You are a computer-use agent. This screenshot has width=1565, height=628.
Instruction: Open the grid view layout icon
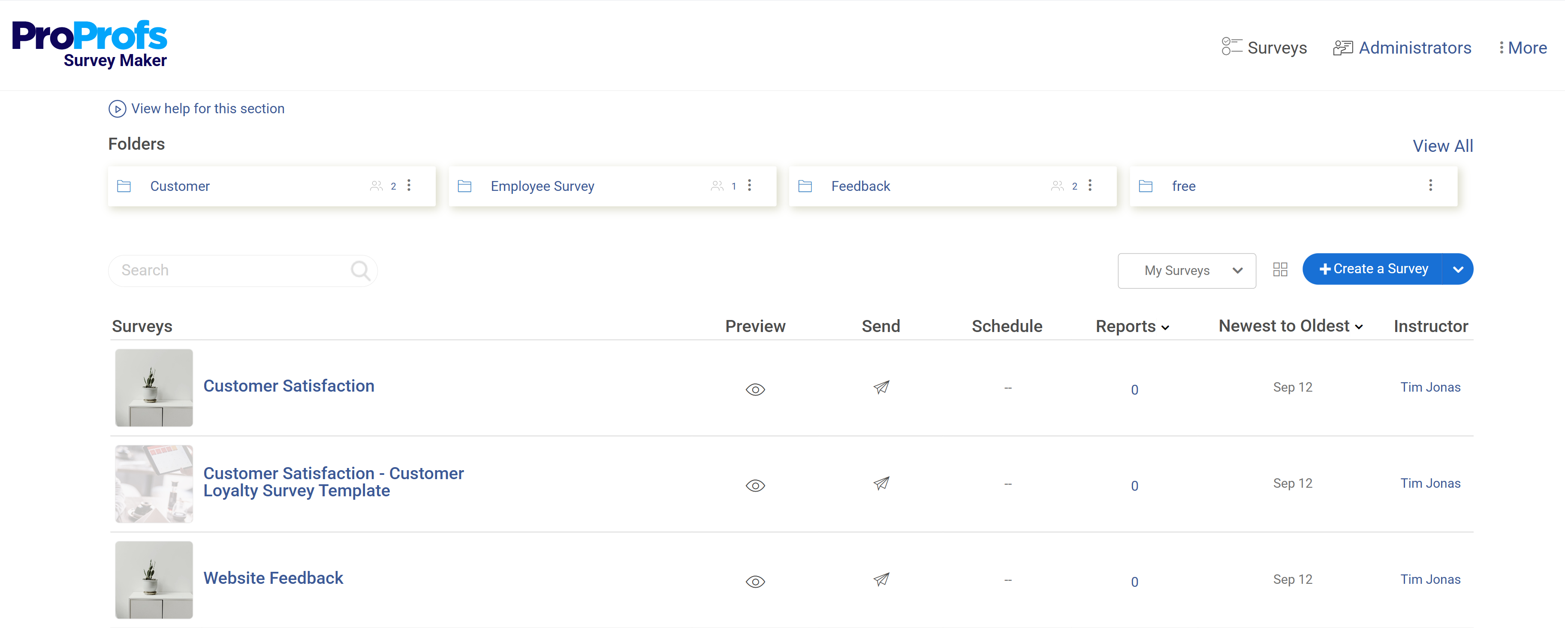pos(1280,269)
